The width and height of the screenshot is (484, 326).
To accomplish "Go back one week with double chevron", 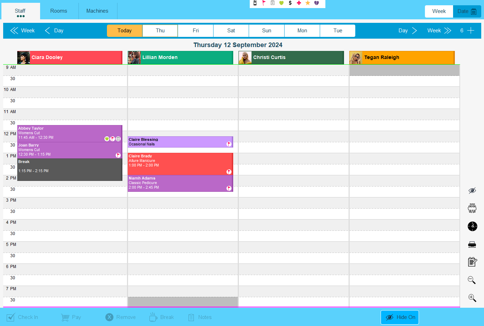I will (14, 31).
